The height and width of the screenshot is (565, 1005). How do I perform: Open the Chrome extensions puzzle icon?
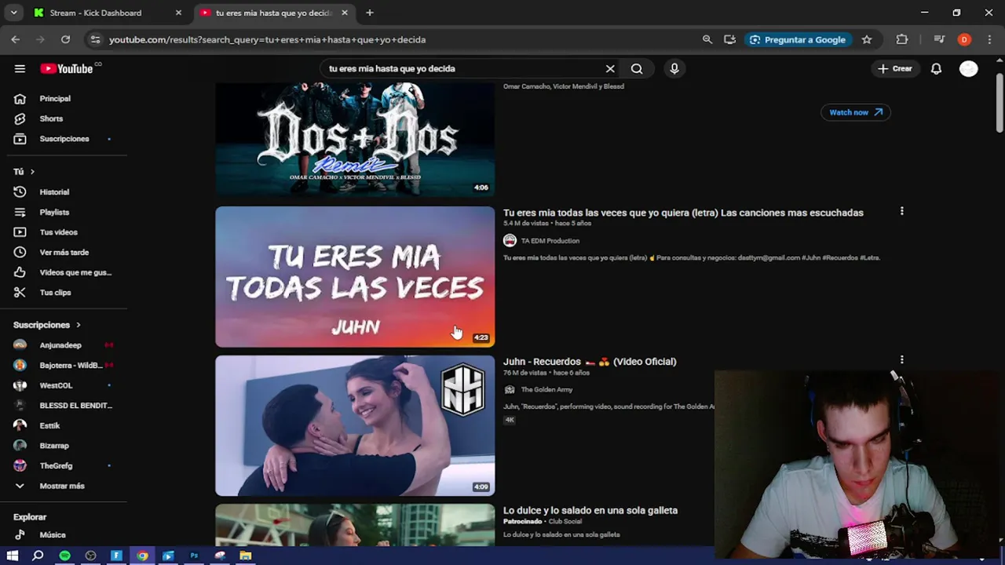coord(902,39)
